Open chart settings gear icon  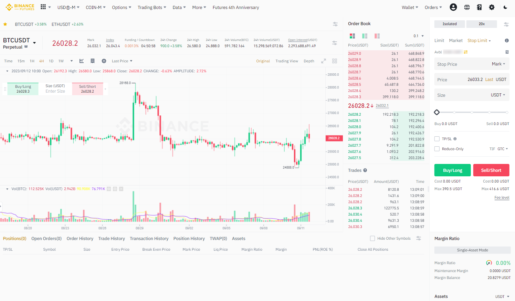coord(104,61)
